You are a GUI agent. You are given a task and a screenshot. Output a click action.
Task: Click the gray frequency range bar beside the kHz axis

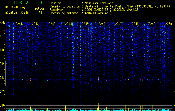coord(6,74)
